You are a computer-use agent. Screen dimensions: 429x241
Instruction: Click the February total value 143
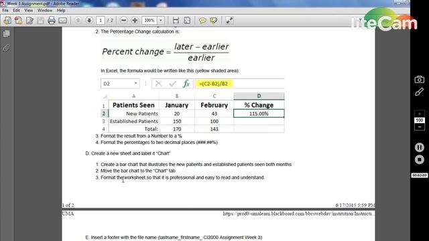click(214, 129)
